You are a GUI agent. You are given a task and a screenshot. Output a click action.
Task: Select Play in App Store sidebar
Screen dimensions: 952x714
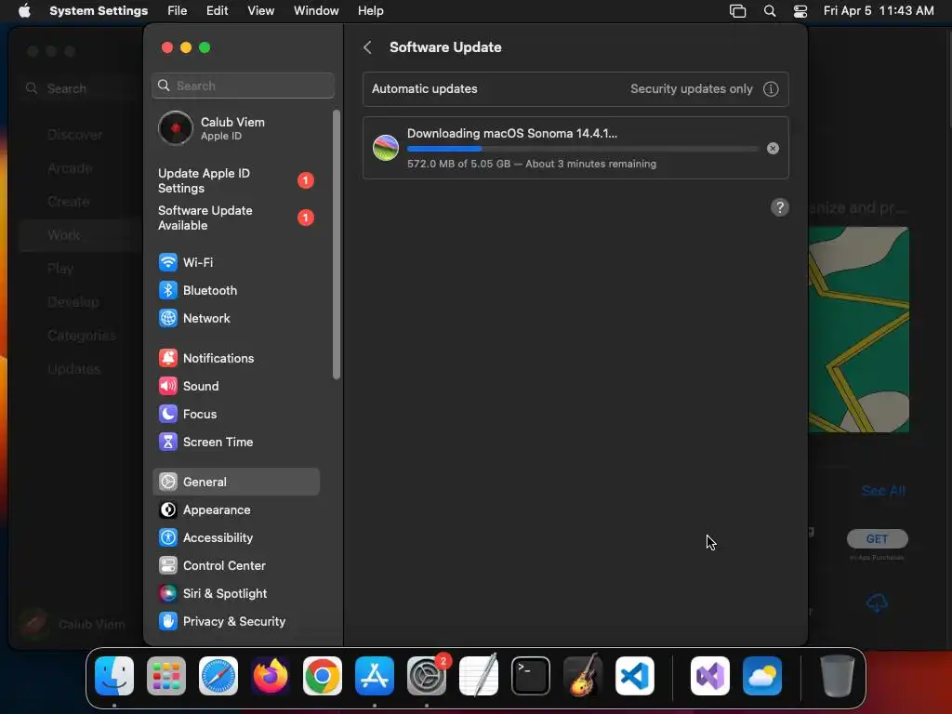pos(60,269)
